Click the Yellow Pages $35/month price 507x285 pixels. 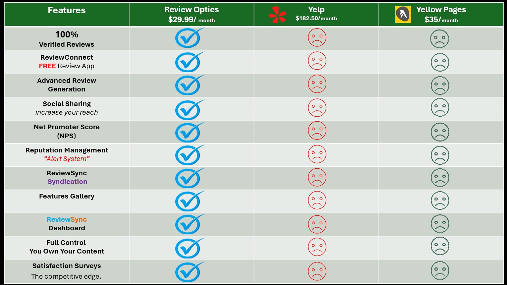click(x=441, y=20)
